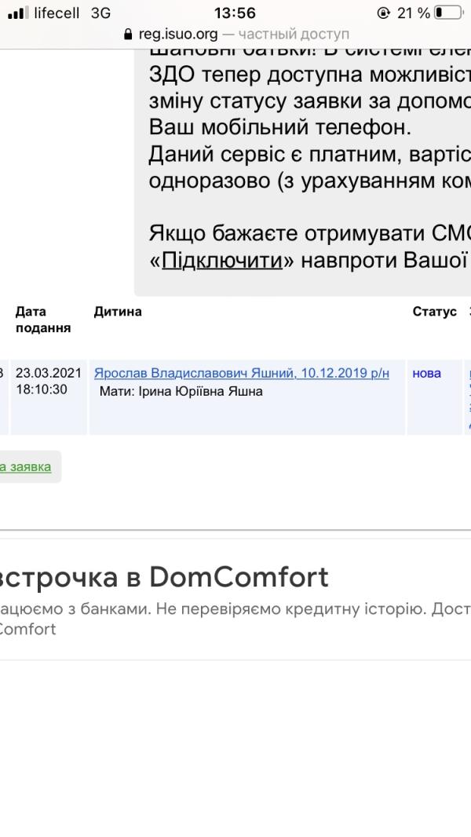This screenshot has width=471, height=837.
Task: Tap the padlock icon beside reg.isuo.org
Action: pos(127,35)
